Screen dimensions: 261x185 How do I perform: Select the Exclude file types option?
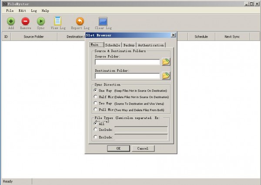click(96, 137)
